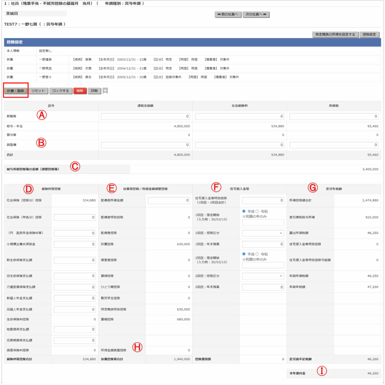Click the red 削除 button
The image size is (385, 385).
[x=80, y=91]
